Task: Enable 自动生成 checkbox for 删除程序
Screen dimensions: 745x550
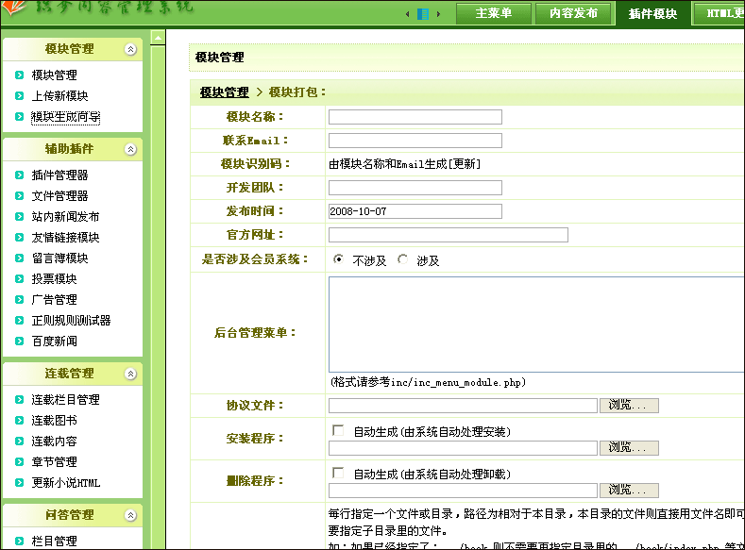Action: click(339, 473)
